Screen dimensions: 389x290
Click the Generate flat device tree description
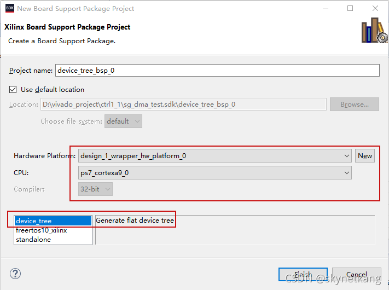[x=135, y=221]
